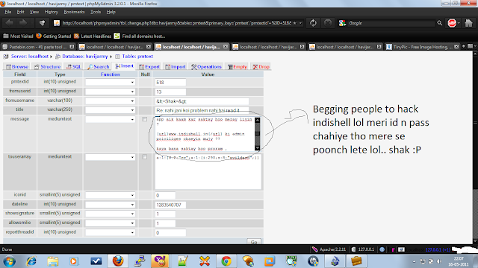The width and height of the screenshot is (478, 268).
Task: Open the Structure tab
Action: 47,66
